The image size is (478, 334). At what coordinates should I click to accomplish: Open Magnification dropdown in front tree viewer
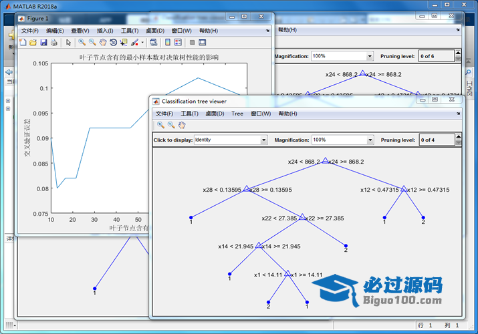coord(370,140)
